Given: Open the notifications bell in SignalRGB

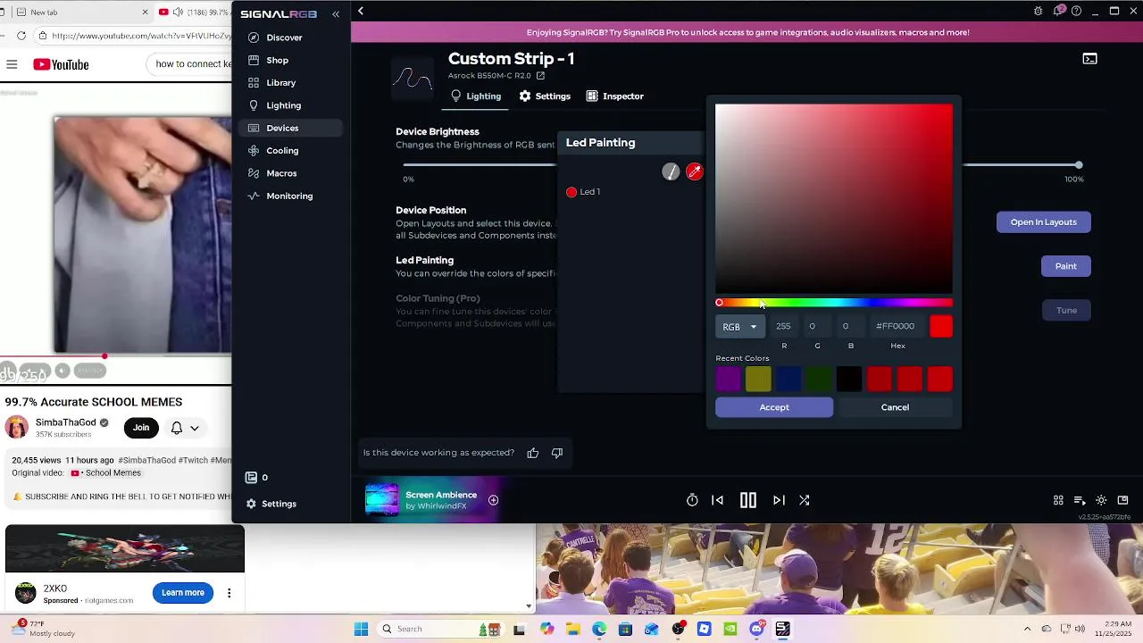Looking at the screenshot, I should pyautogui.click(x=1058, y=11).
